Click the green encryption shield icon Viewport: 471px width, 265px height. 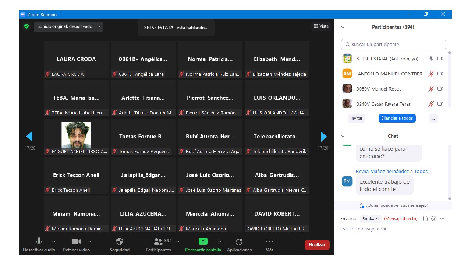click(26, 26)
